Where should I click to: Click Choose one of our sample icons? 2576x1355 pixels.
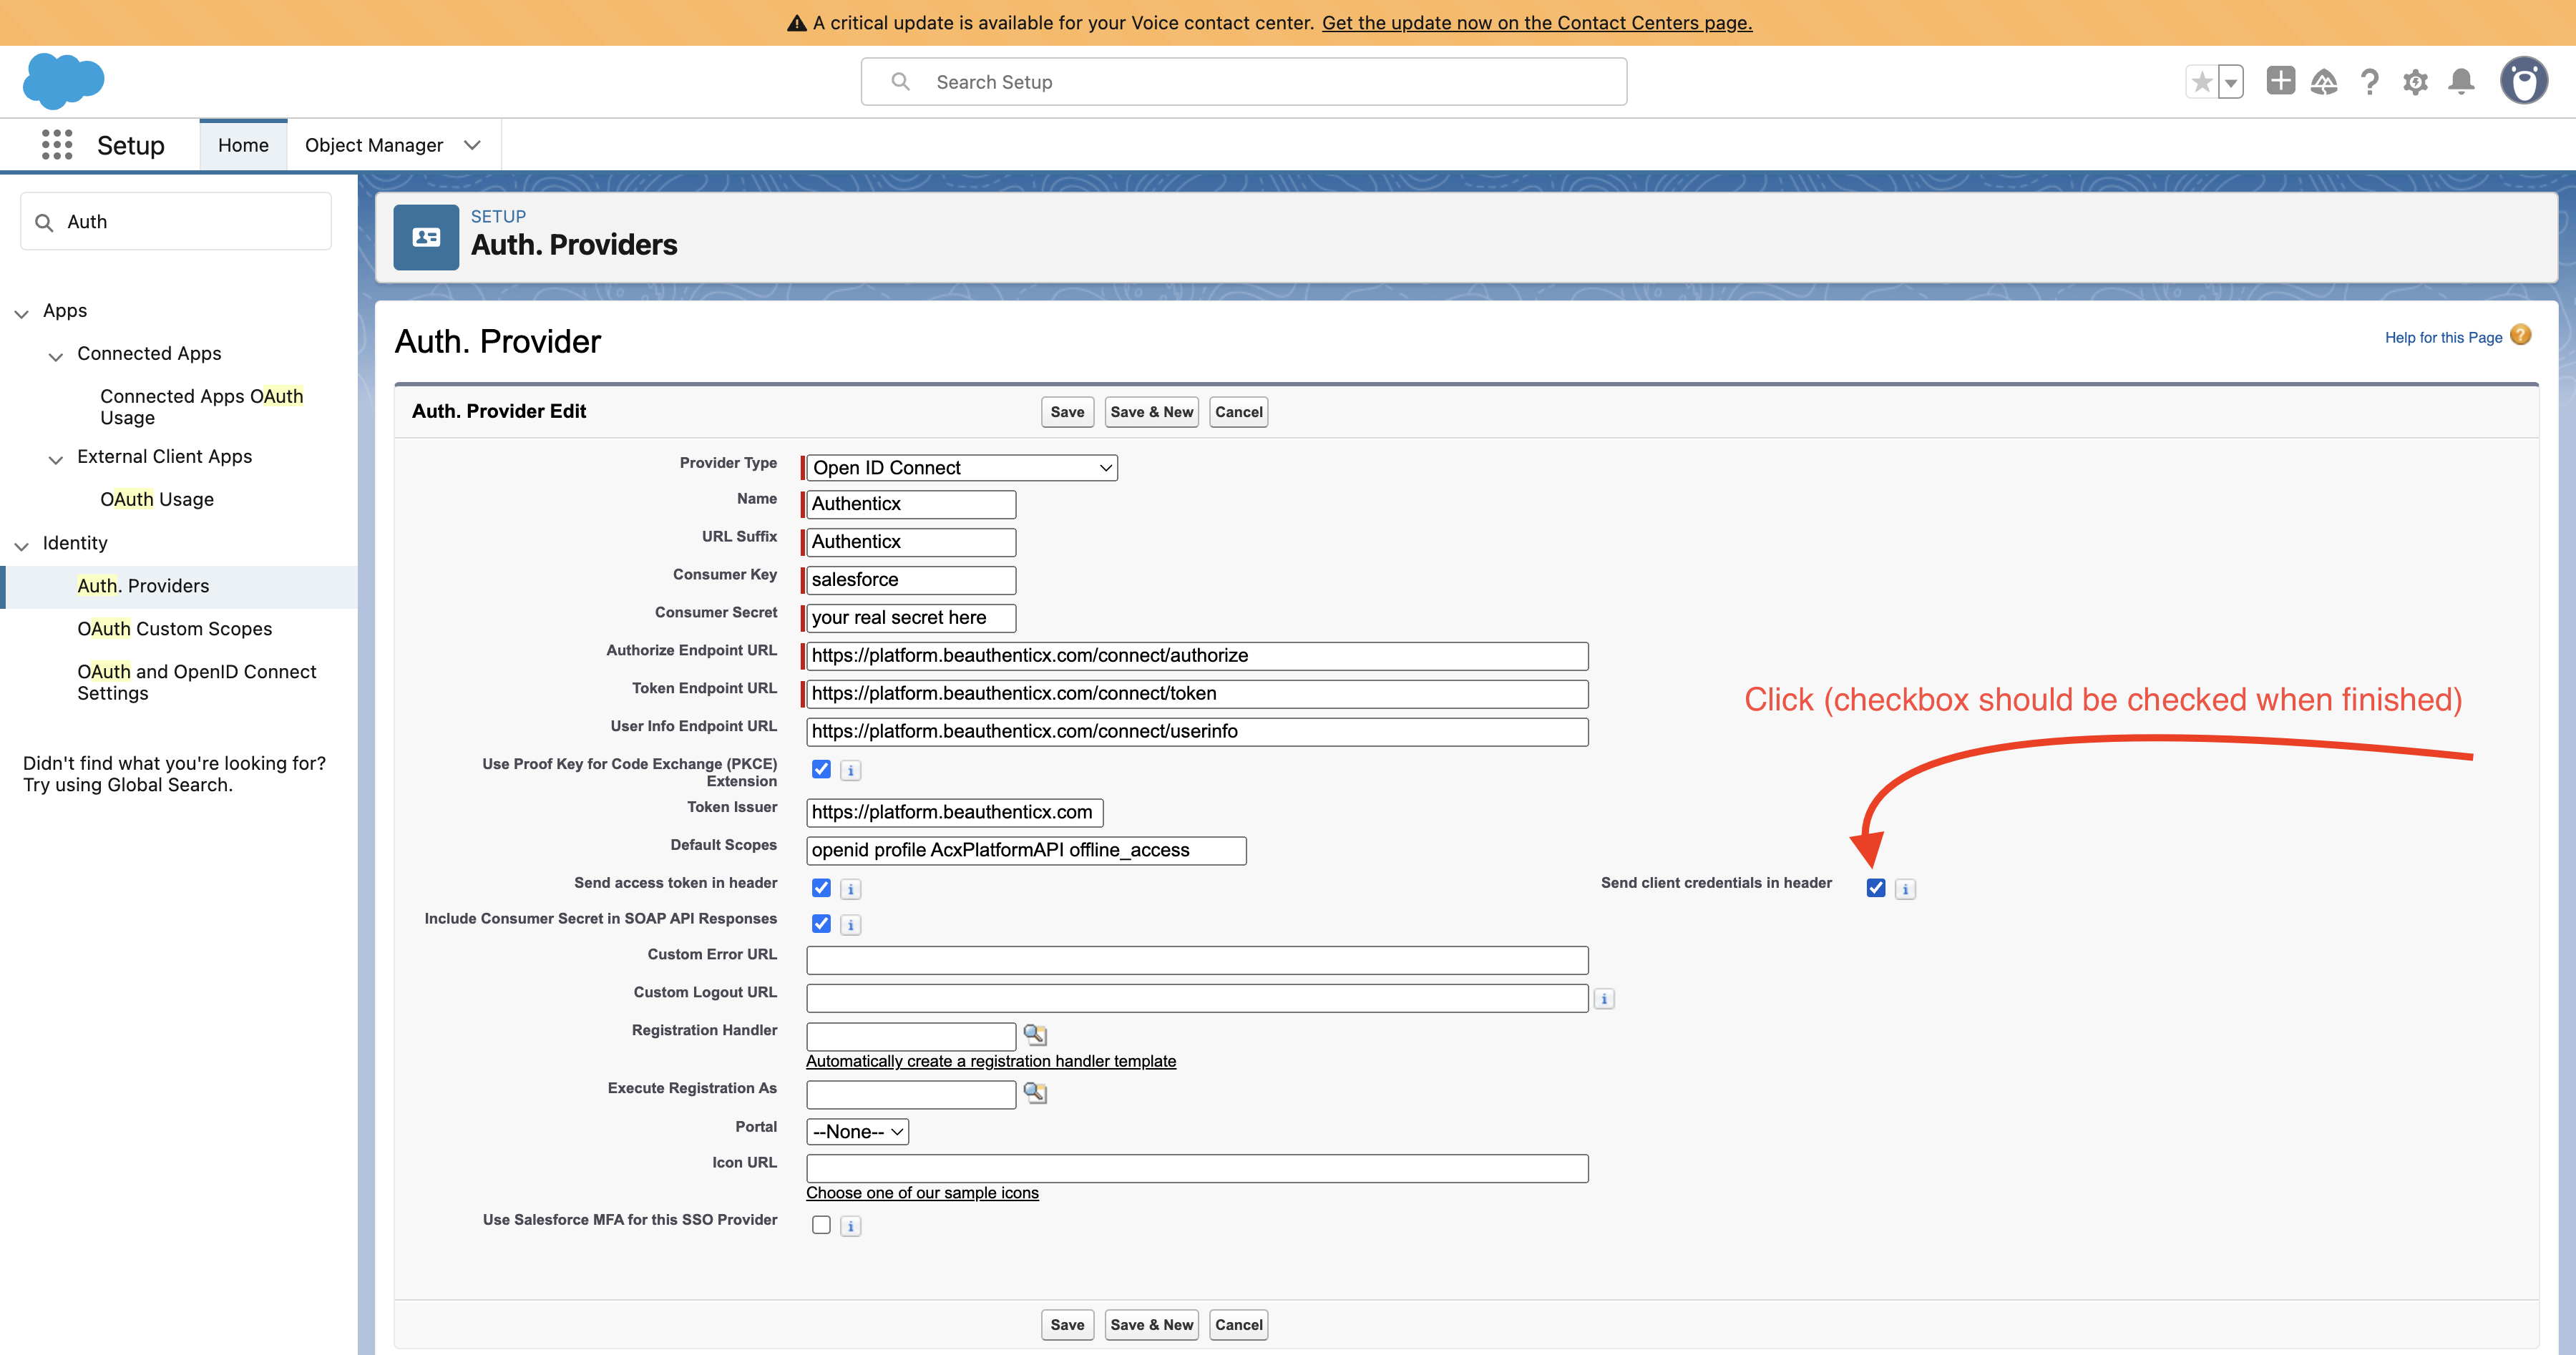tap(922, 1193)
